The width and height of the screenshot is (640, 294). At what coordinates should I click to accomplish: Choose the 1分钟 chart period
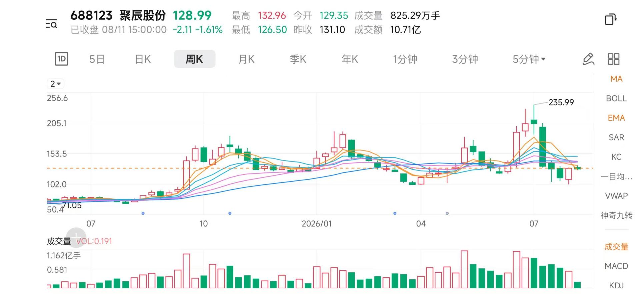405,59
